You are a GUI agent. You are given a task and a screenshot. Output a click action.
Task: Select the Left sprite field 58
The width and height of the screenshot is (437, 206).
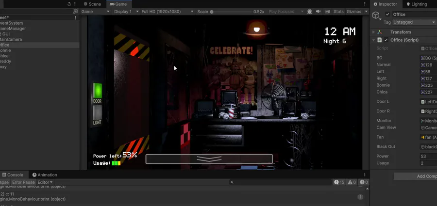coord(429,72)
